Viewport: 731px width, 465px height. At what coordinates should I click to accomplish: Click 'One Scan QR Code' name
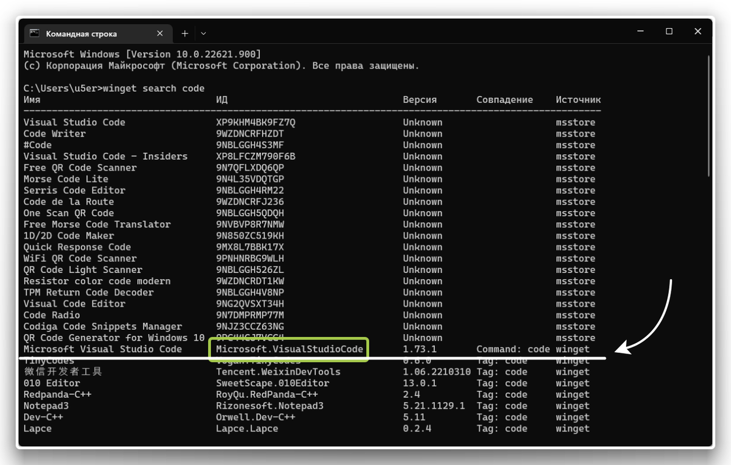[x=69, y=213]
